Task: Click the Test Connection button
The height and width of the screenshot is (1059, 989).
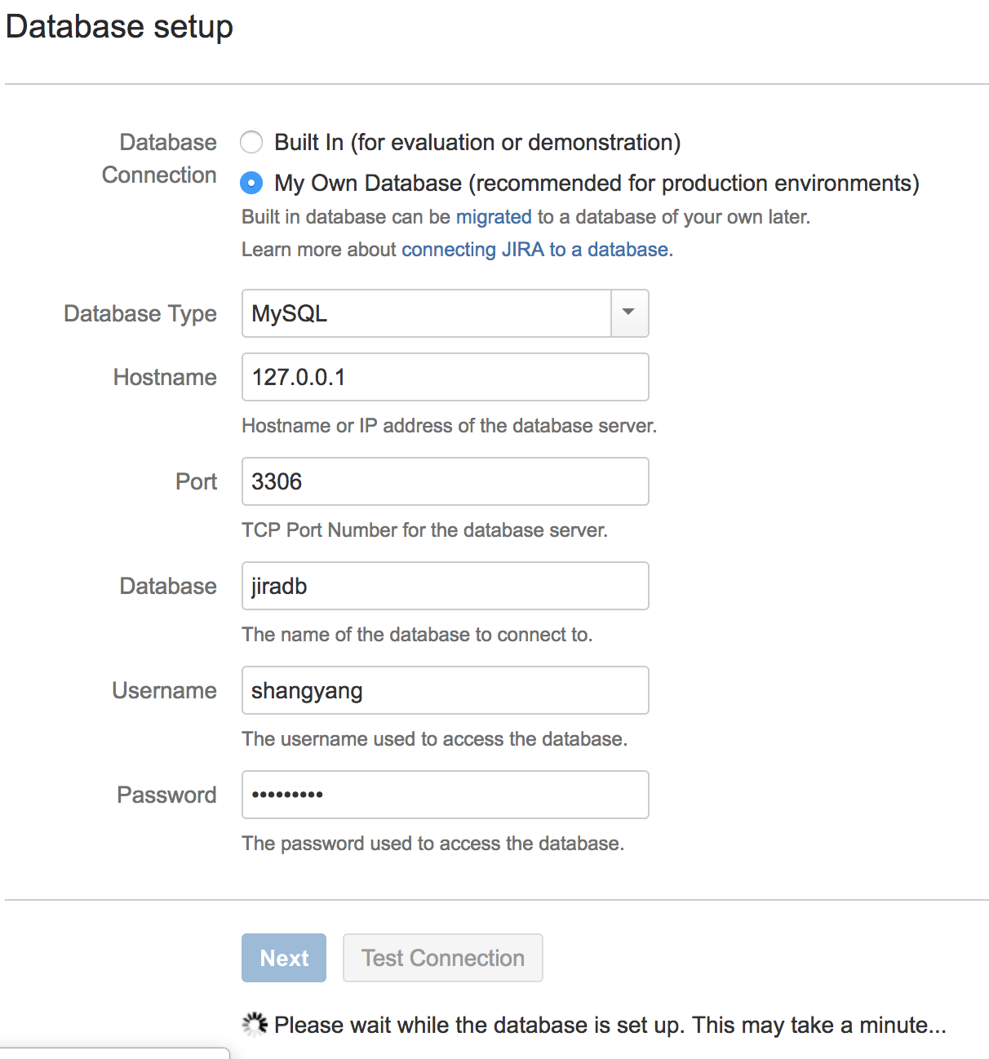Action: (443, 958)
